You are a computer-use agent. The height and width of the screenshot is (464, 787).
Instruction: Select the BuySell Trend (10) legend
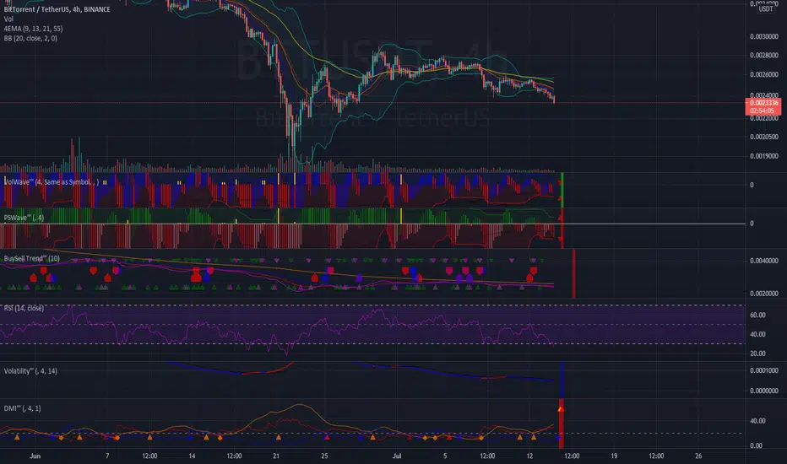[31, 258]
